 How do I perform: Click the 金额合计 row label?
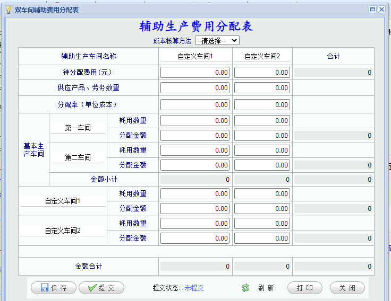[89, 267]
